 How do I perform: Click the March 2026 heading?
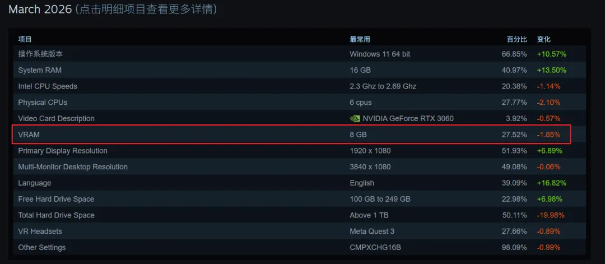pyautogui.click(x=40, y=10)
